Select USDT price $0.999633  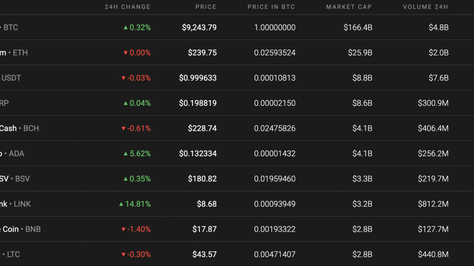pyautogui.click(x=198, y=78)
